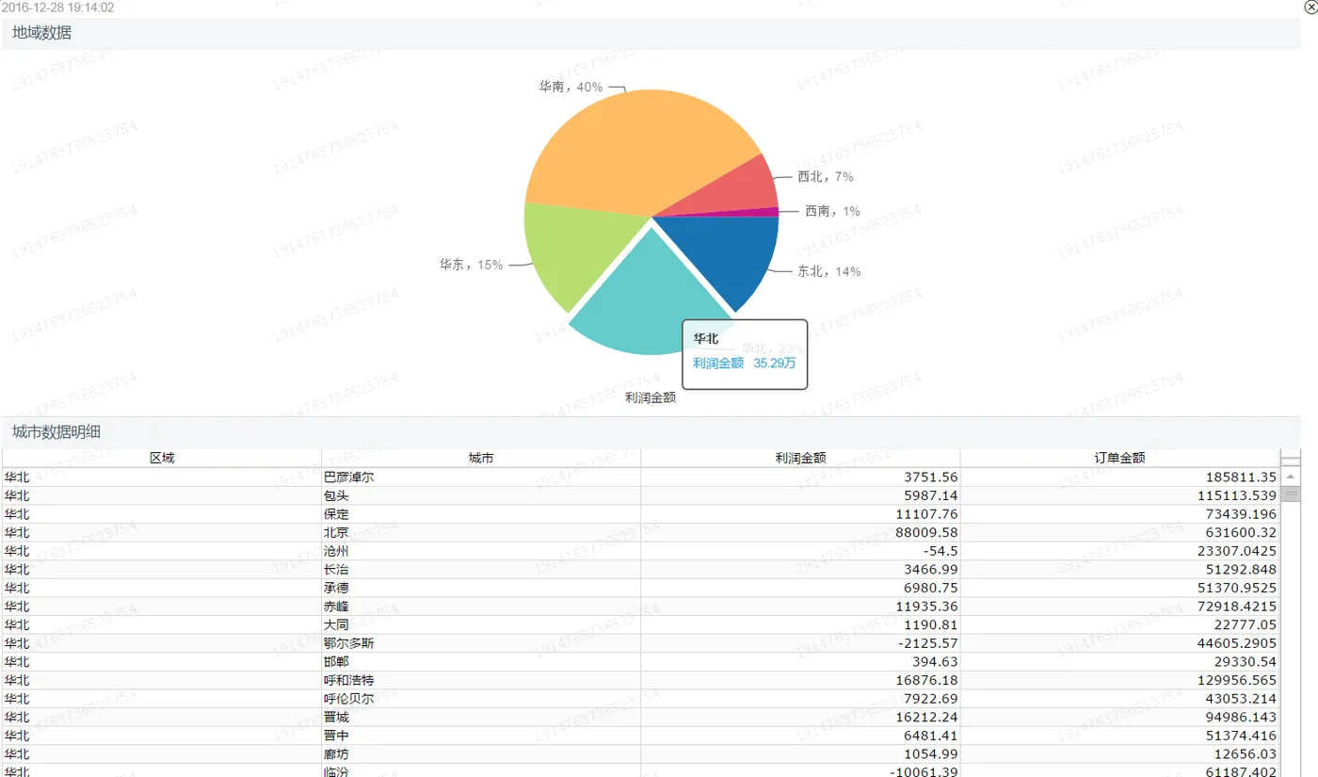Select the 呼和浩特 city cell
The image size is (1318, 777).
click(x=481, y=680)
